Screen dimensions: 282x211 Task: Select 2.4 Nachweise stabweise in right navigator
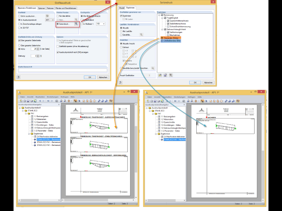tap(174, 137)
